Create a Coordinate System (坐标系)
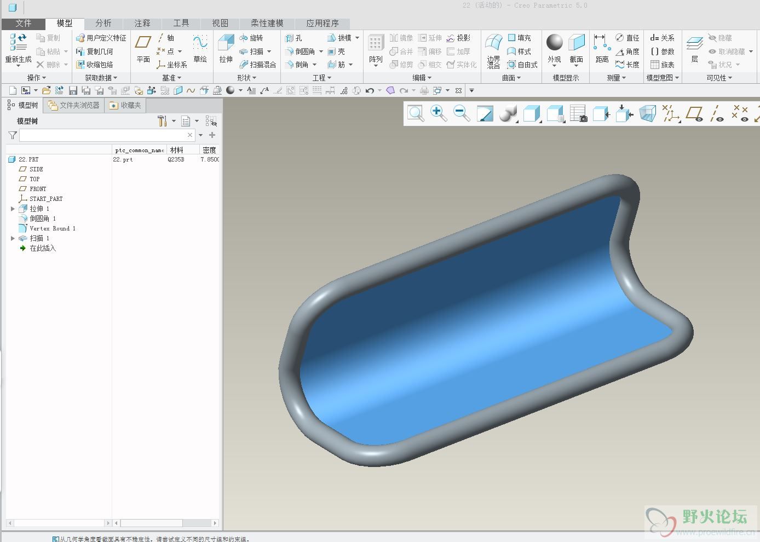The image size is (760, 542). tap(171, 65)
